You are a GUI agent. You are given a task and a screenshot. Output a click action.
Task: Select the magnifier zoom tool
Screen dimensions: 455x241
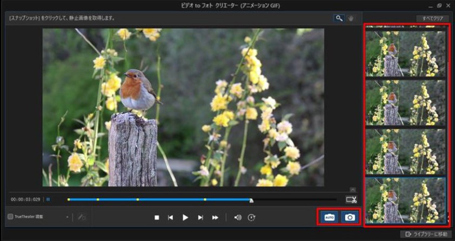point(339,18)
